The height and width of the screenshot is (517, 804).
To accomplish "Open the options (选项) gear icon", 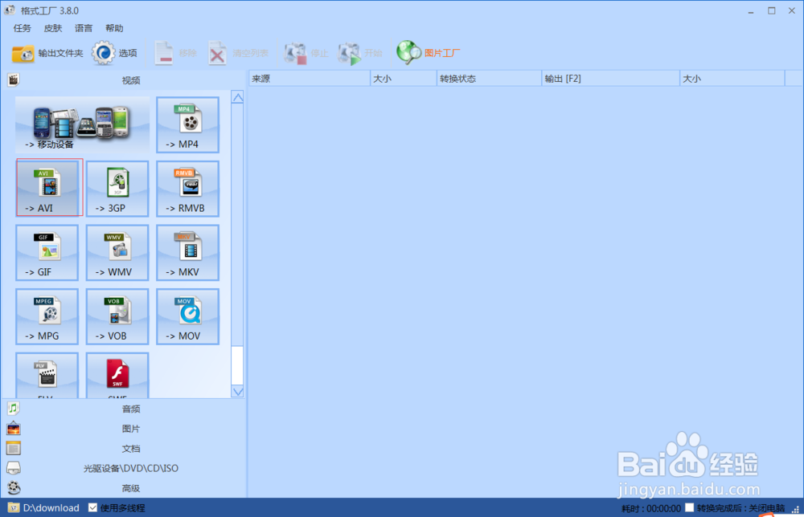I will coord(104,53).
